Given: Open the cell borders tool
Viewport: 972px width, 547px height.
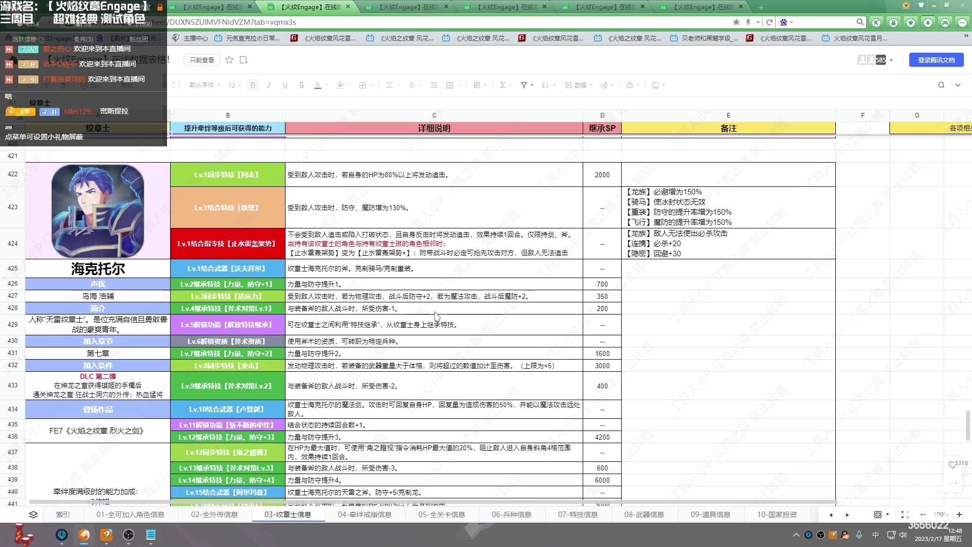Looking at the screenshot, I should click(362, 85).
